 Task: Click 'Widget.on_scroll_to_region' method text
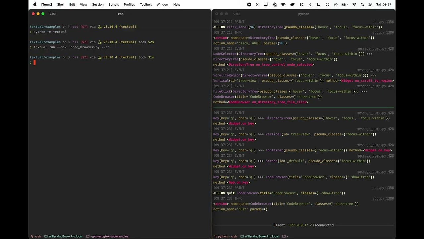(367, 81)
